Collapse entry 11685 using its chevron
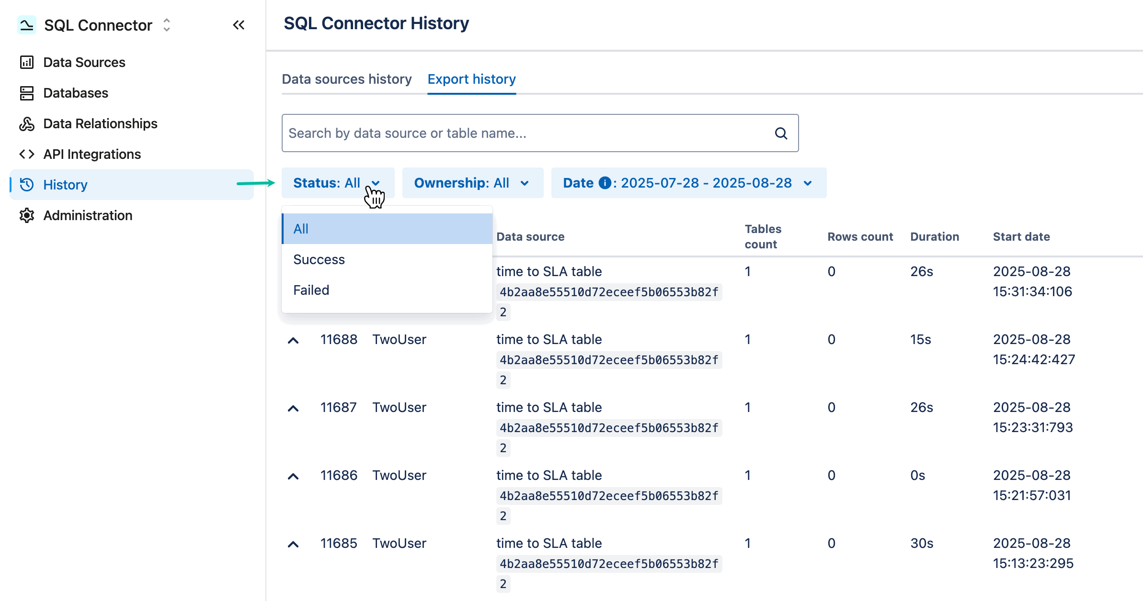 [294, 544]
